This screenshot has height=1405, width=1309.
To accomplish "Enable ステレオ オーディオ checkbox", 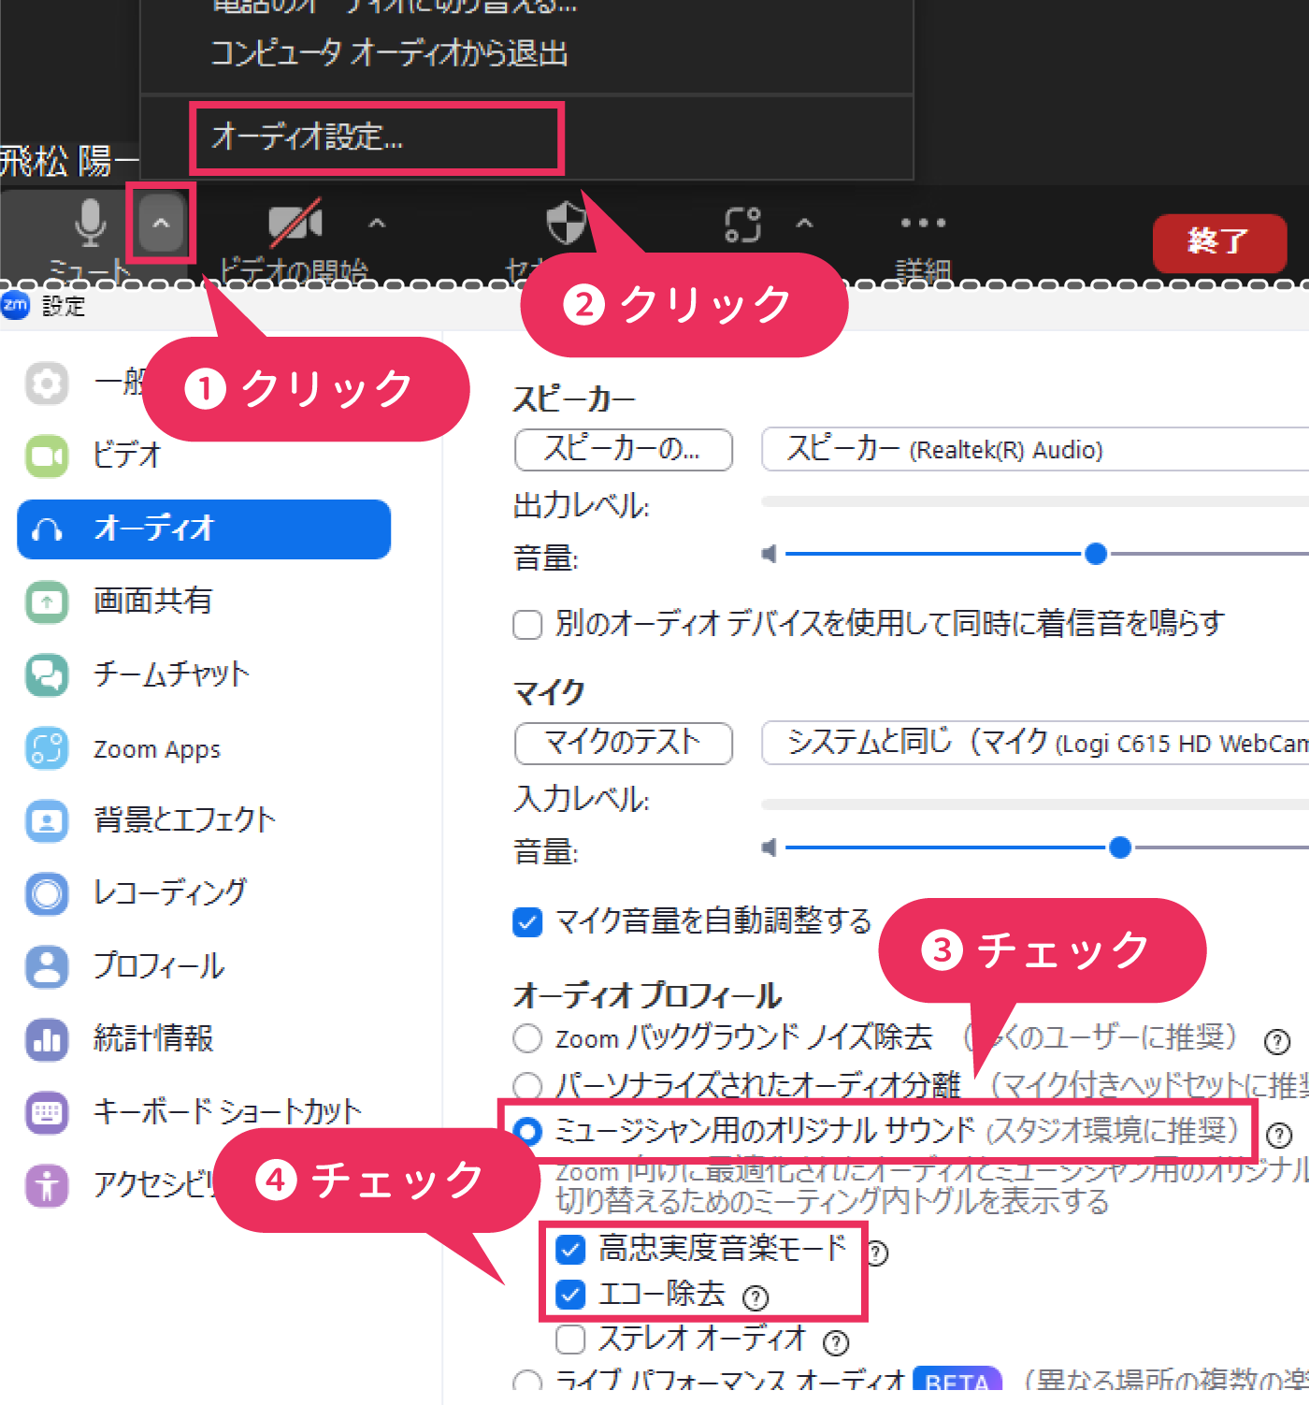I will (x=570, y=1340).
